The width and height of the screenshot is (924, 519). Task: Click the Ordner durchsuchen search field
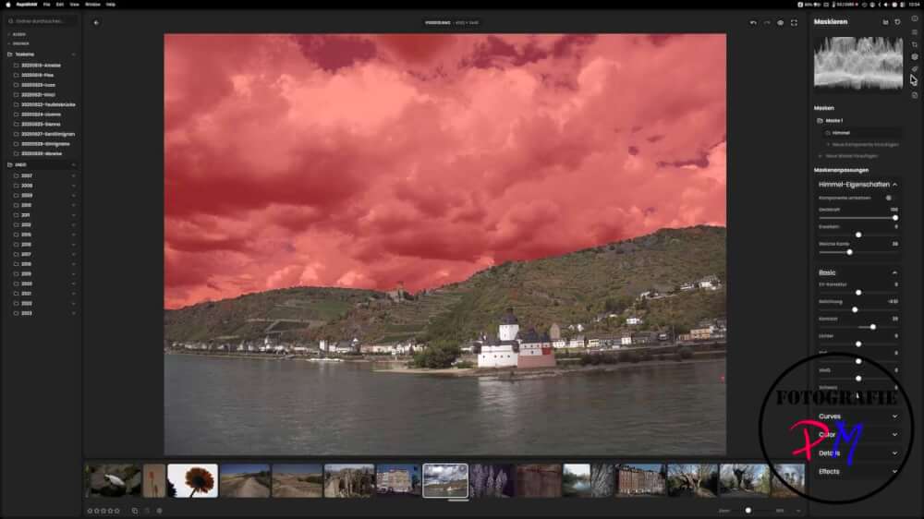tap(42, 21)
